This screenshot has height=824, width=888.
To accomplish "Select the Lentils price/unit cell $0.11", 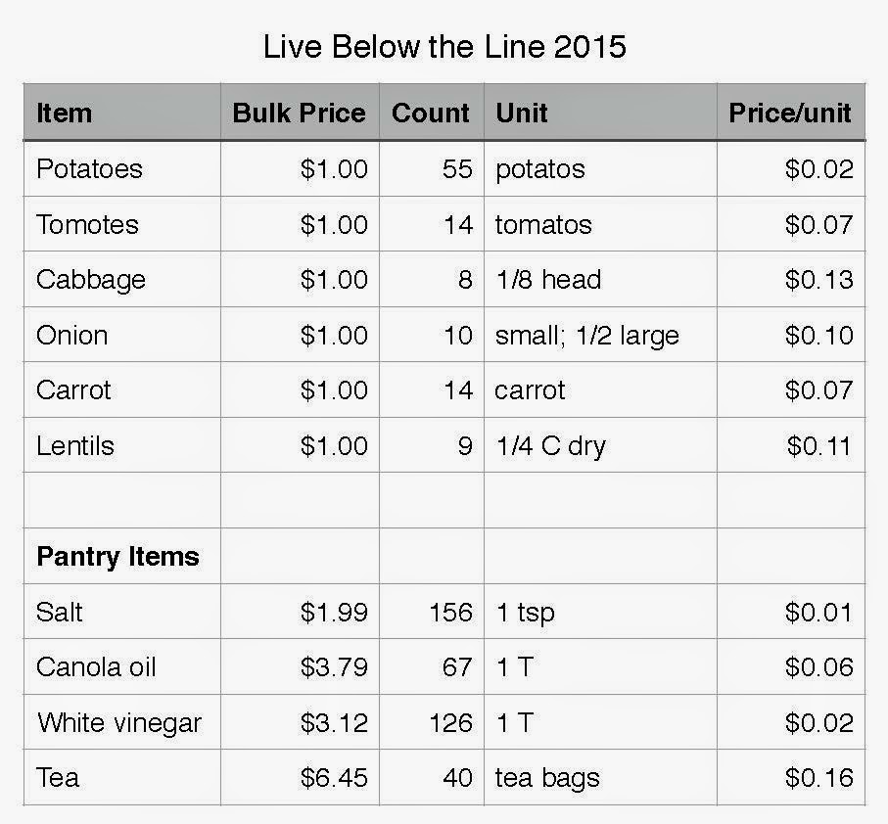I will [791, 445].
